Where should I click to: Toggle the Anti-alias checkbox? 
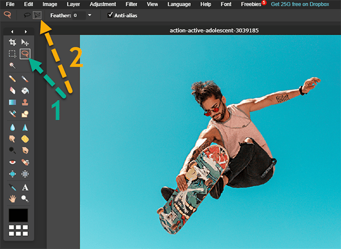(x=110, y=15)
